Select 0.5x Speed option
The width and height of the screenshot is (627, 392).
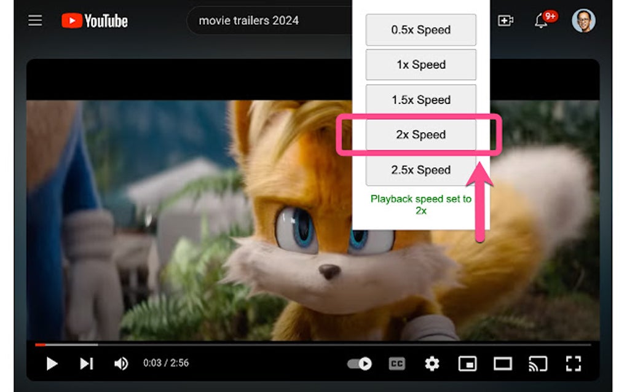point(420,29)
